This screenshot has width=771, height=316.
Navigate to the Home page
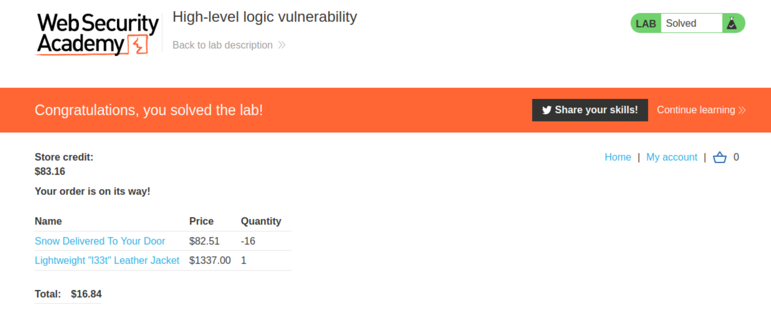[618, 157]
